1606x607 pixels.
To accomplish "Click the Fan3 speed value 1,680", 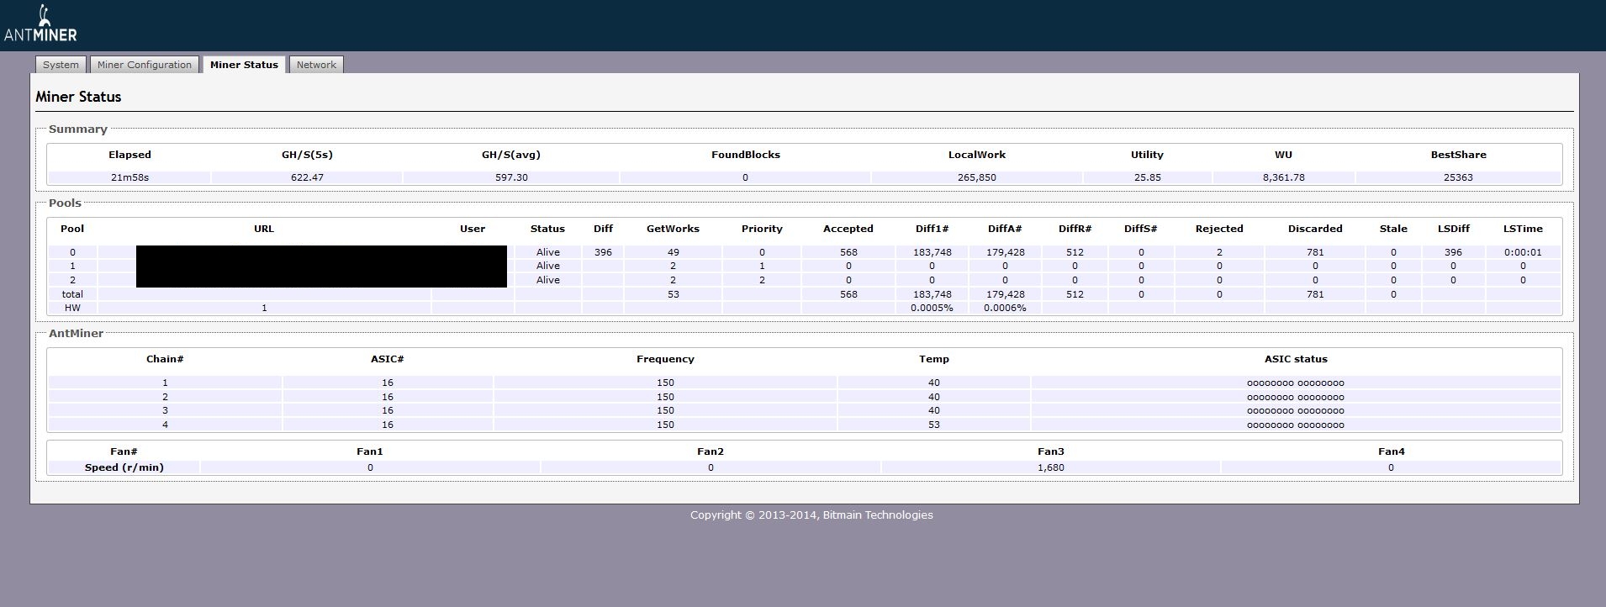I will coord(1051,467).
